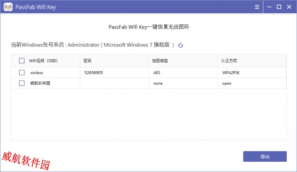The height and width of the screenshot is (172, 297).
Task: Check the winbox WiFi row checkbox
Action: tap(22, 72)
